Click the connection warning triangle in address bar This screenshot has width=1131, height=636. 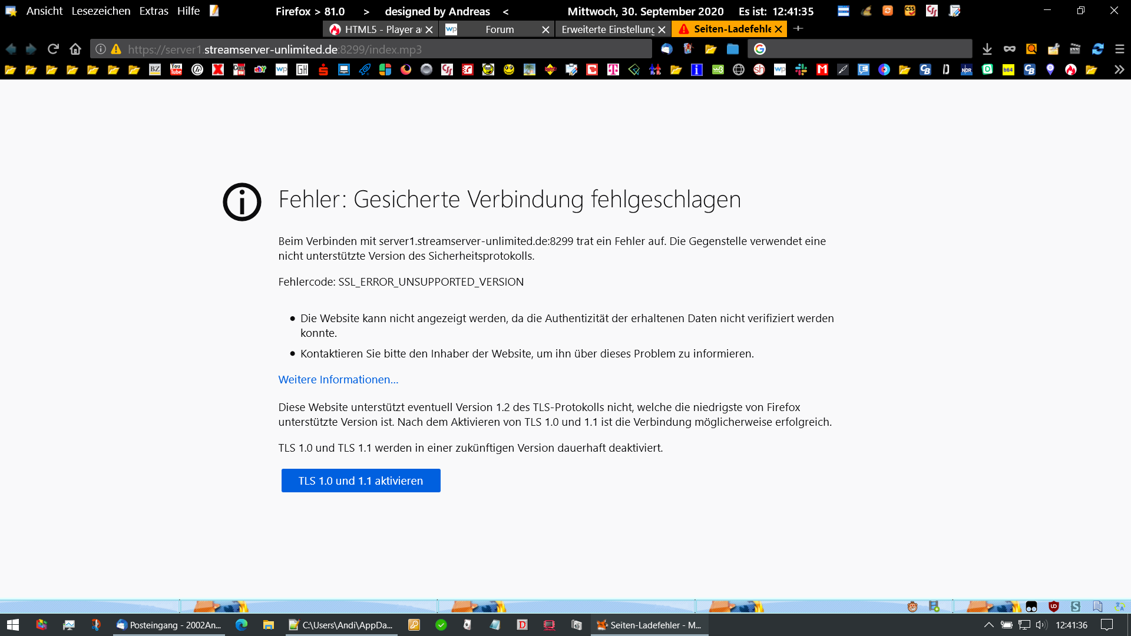pos(116,49)
